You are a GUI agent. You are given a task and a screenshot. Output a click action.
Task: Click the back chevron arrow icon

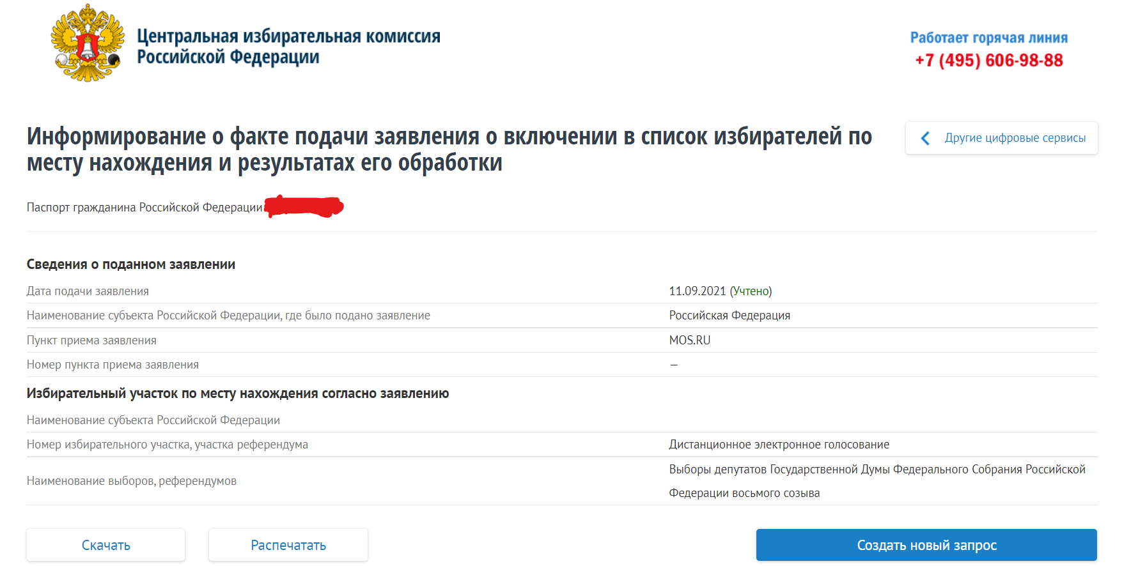(x=925, y=138)
